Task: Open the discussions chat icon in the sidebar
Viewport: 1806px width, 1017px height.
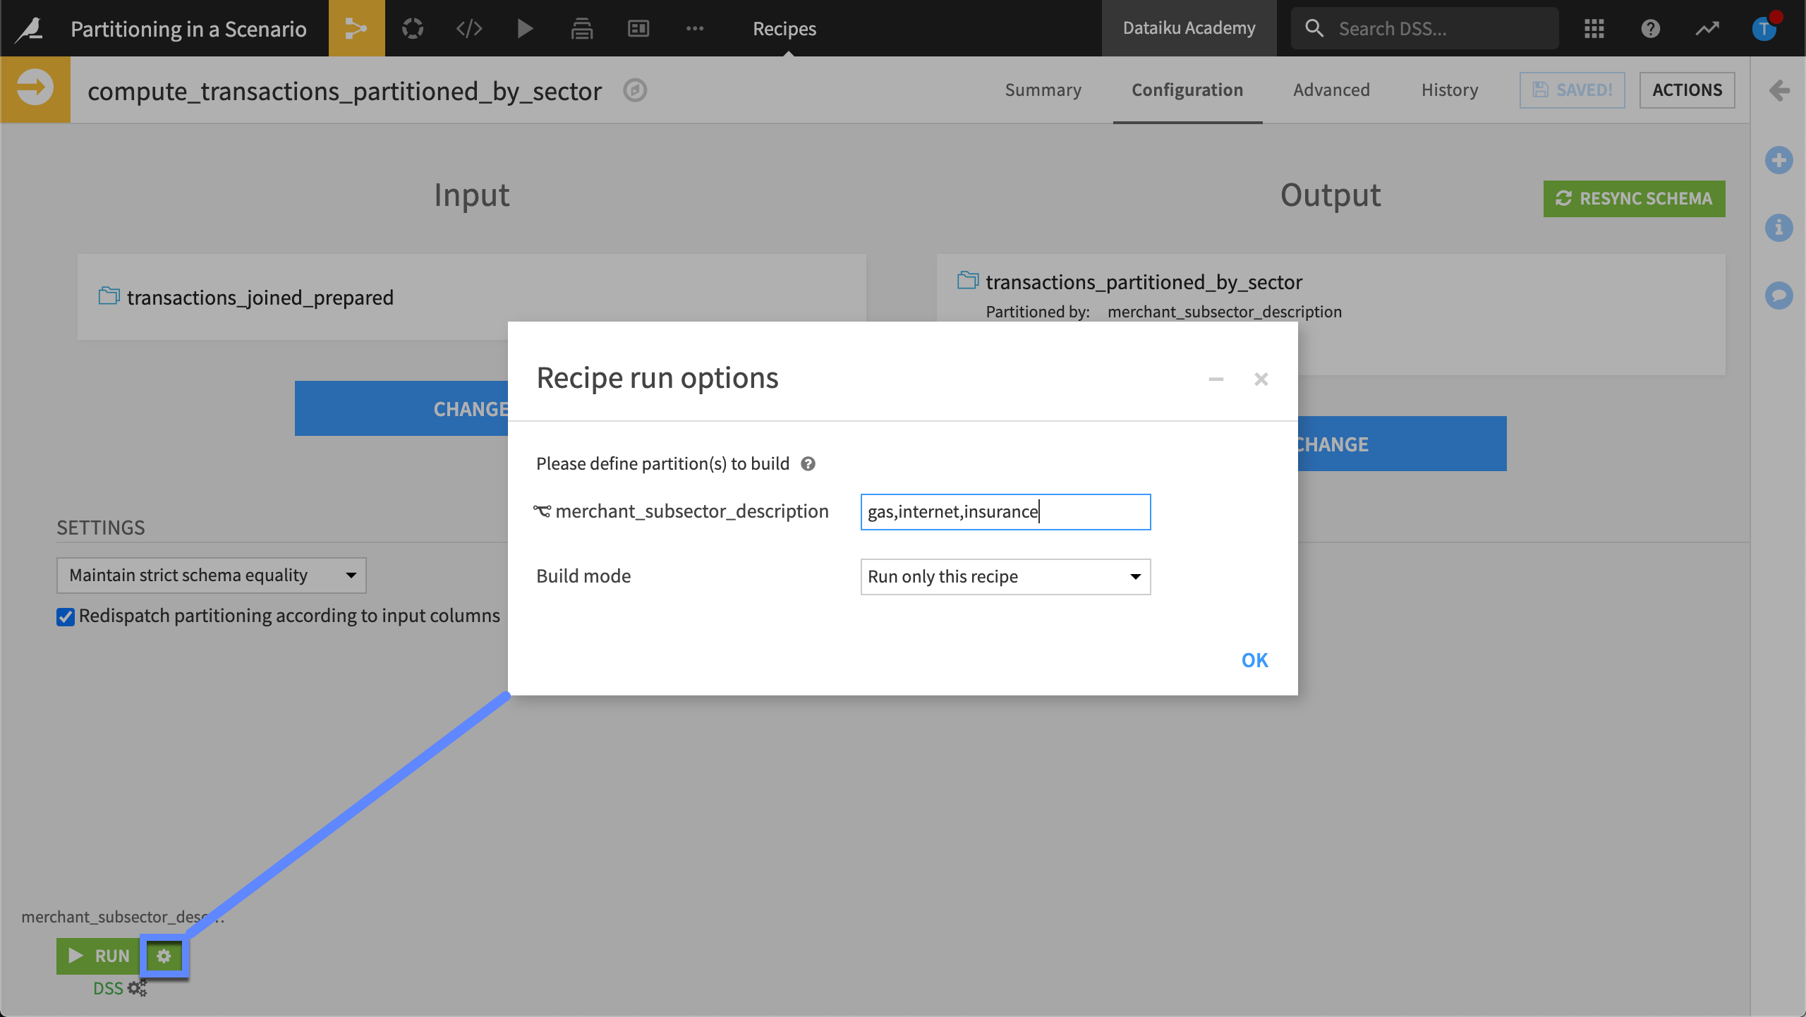Action: click(1779, 296)
